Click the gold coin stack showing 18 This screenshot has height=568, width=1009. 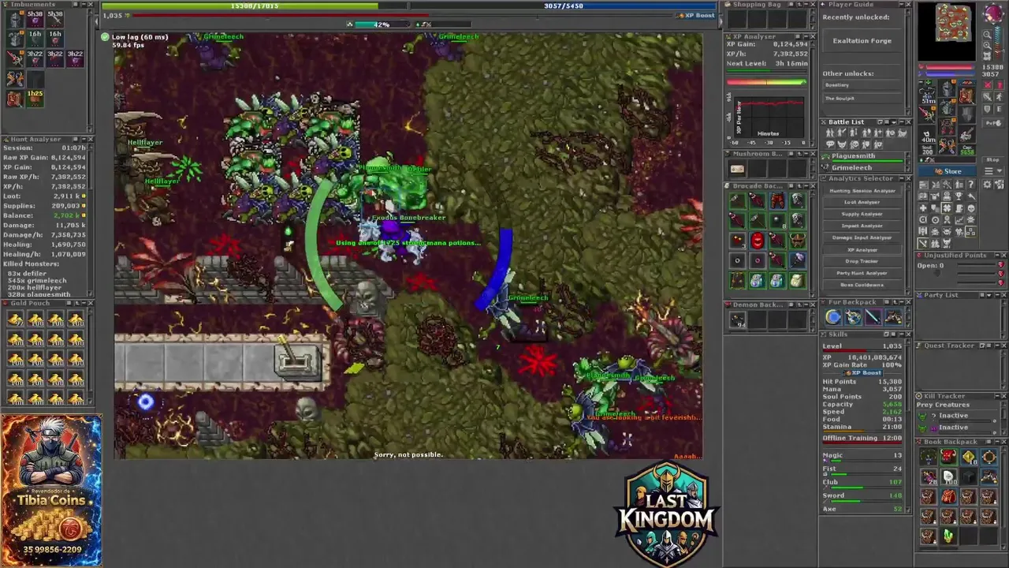coord(969,457)
